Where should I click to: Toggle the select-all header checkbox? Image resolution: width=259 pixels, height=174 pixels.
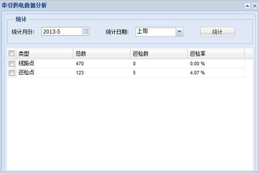tap(11, 53)
